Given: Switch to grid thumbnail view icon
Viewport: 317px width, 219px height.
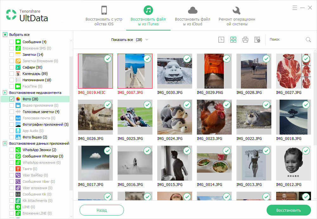Looking at the screenshot, I should (x=233, y=40).
